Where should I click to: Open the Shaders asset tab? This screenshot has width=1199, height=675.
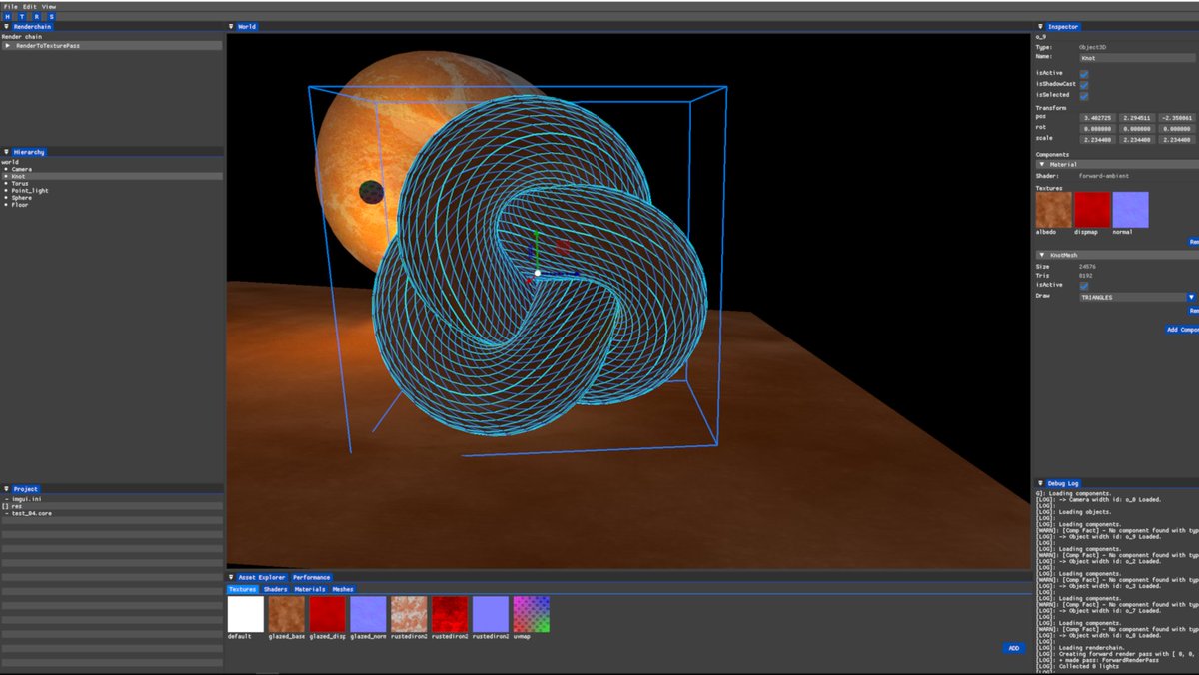[x=276, y=589]
